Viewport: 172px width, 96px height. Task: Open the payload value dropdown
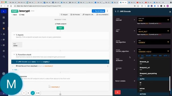pyautogui.click(x=154, y=20)
